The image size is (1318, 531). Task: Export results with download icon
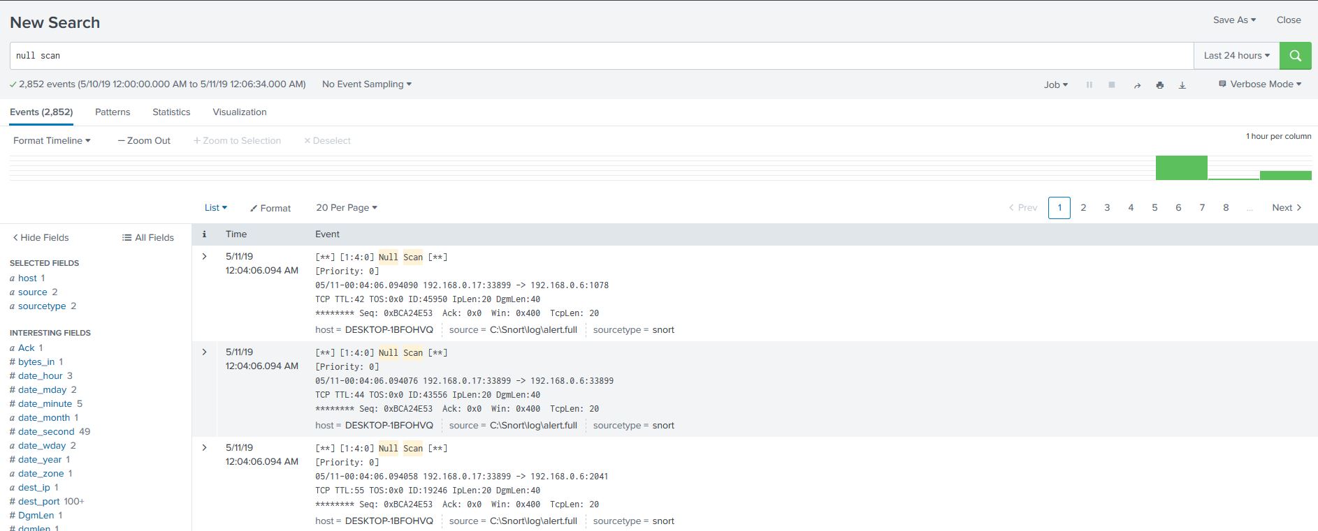pyautogui.click(x=1182, y=85)
